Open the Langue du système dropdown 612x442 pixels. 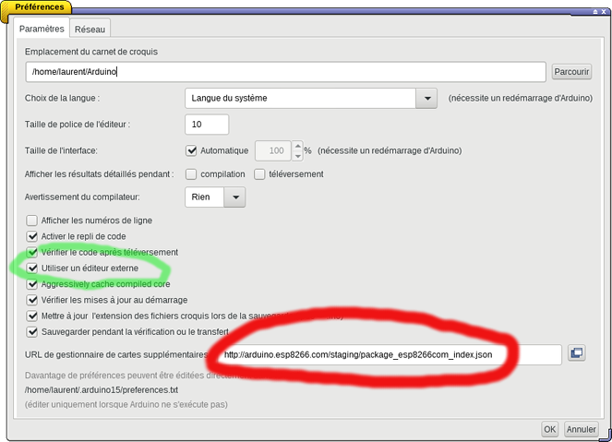426,98
